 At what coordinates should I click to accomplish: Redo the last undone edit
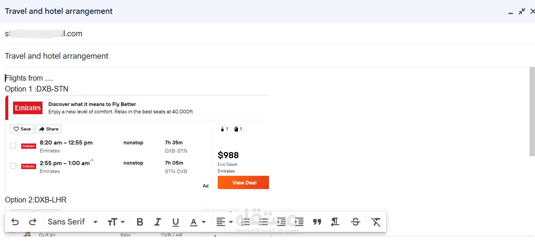[x=33, y=222]
